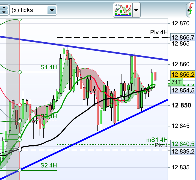Viewport: 196px width, 180px height.
Task: Click the 12 860 axis value
Action: pos(181,64)
